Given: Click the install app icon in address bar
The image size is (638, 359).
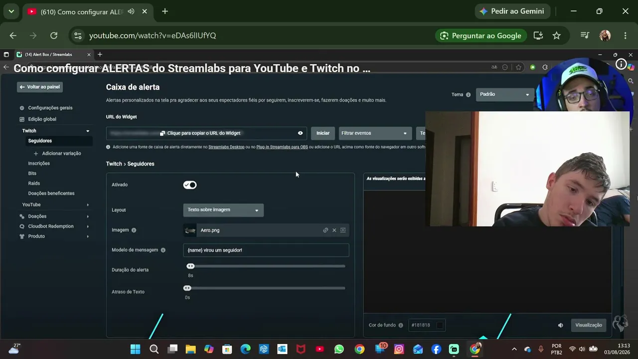Looking at the screenshot, I should [538, 35].
